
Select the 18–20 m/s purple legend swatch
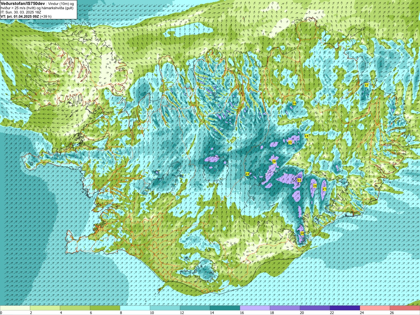(x=285, y=308)
